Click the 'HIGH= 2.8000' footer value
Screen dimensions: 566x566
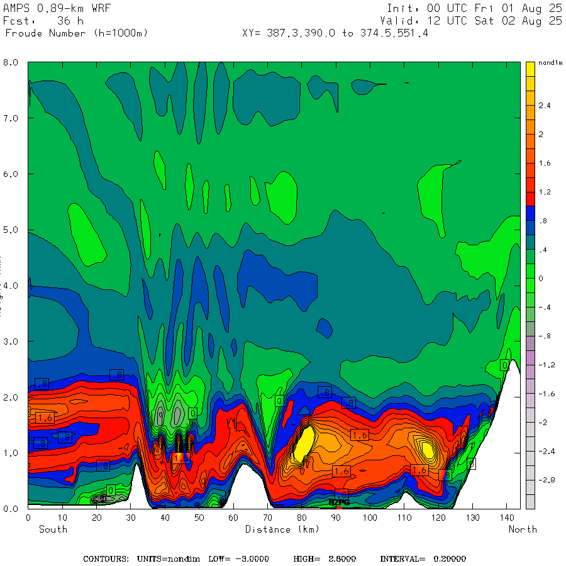point(325,559)
